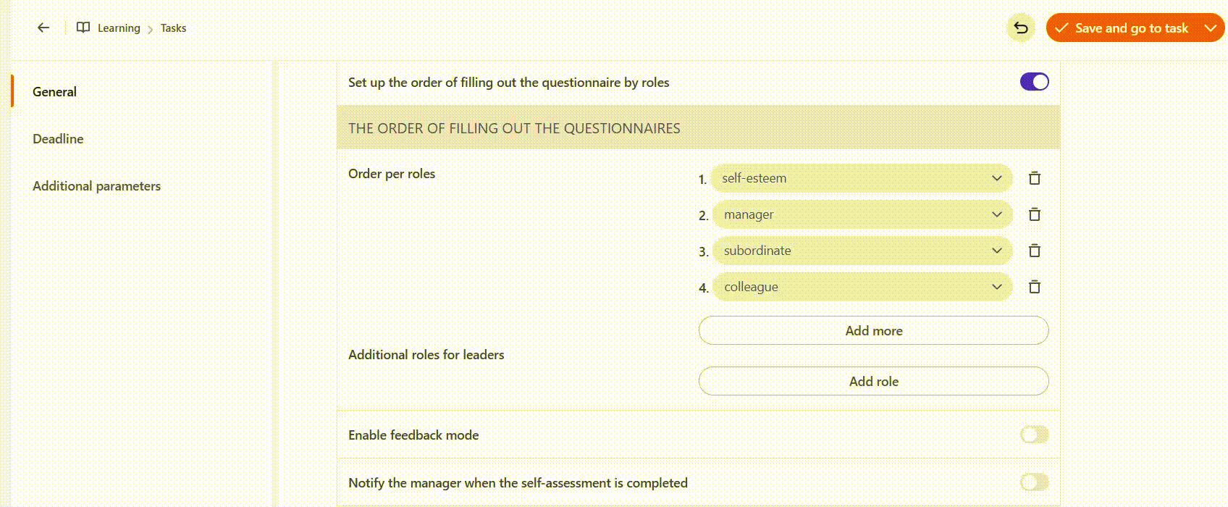The image size is (1228, 507).
Task: Disable order of filling by roles toggle
Action: 1034,82
